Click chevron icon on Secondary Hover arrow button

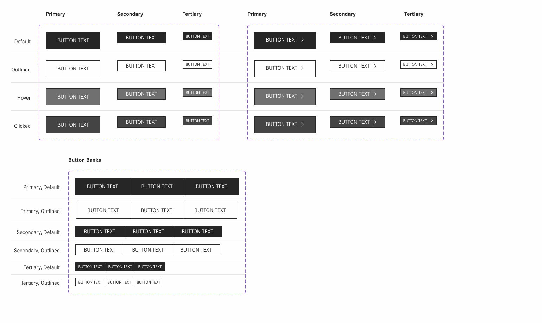(375, 94)
